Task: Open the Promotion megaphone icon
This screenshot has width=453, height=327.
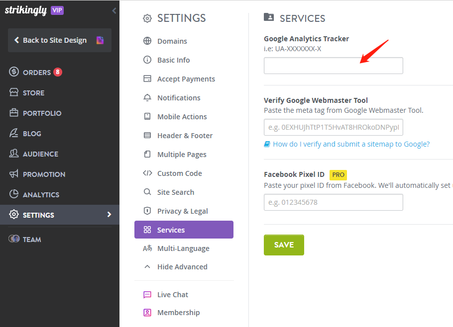Action: 13,173
